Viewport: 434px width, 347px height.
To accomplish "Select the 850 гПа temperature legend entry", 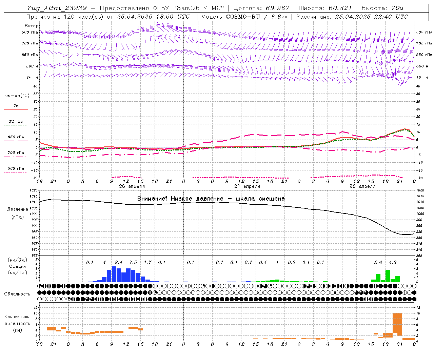I will [x=16, y=137].
